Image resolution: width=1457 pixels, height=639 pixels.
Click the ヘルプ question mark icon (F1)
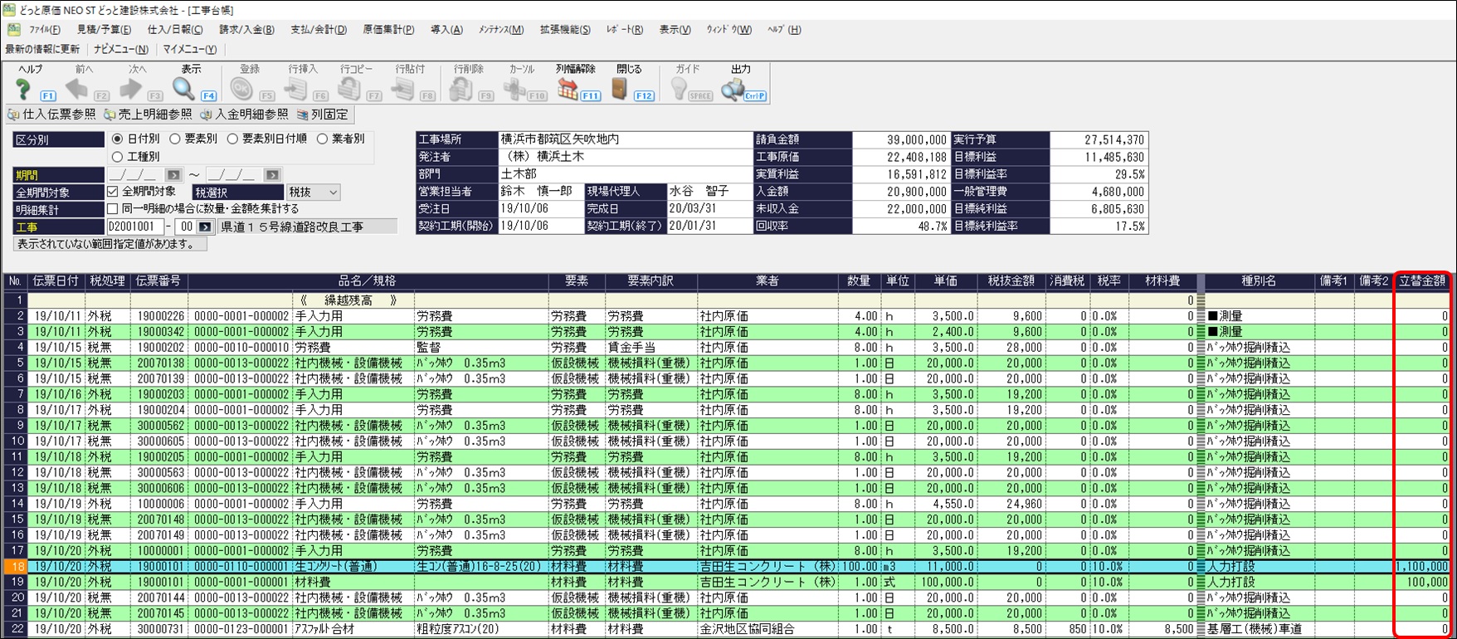tap(24, 89)
